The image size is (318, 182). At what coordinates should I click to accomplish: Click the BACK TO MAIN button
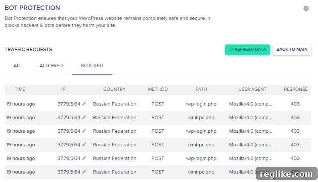click(x=292, y=49)
